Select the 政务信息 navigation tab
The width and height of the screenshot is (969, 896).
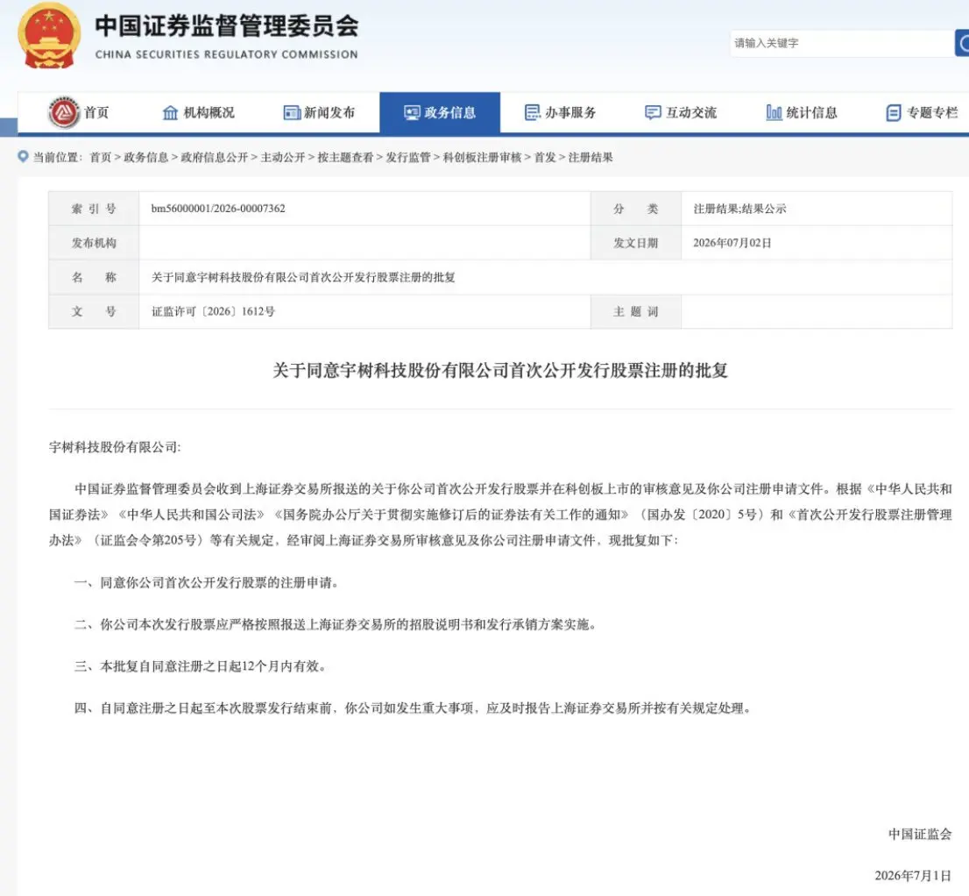440,112
